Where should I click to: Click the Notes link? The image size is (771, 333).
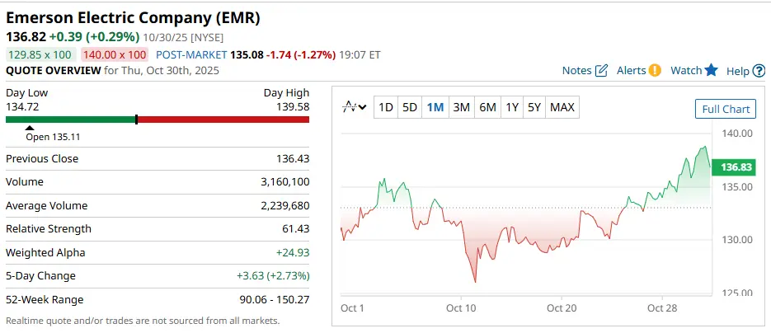coord(576,71)
